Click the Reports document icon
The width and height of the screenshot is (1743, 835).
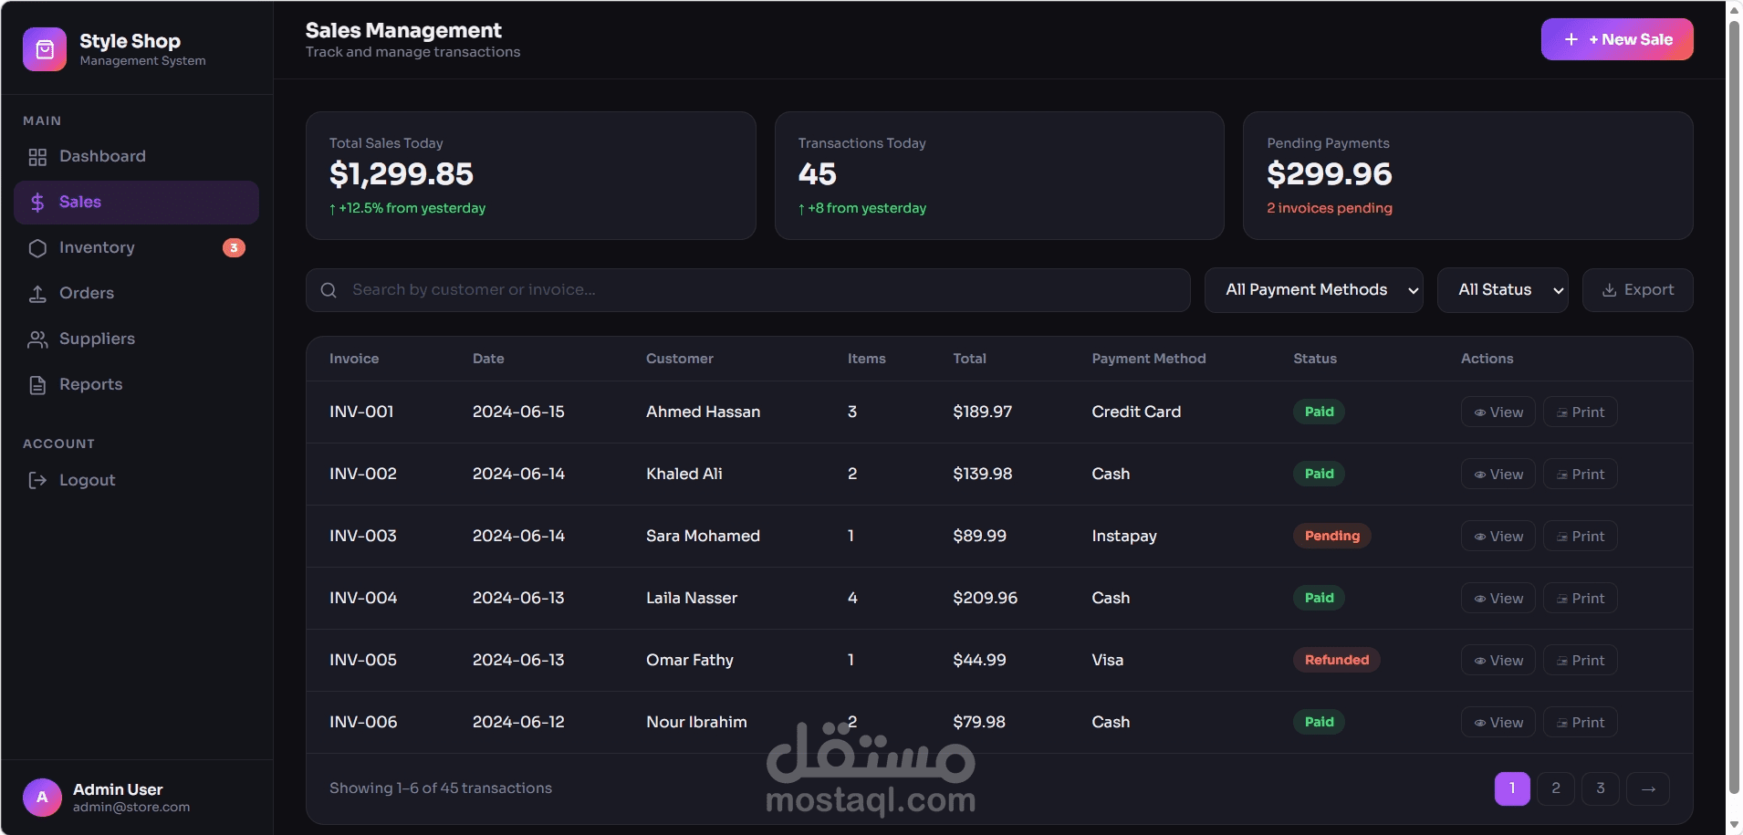click(x=37, y=385)
